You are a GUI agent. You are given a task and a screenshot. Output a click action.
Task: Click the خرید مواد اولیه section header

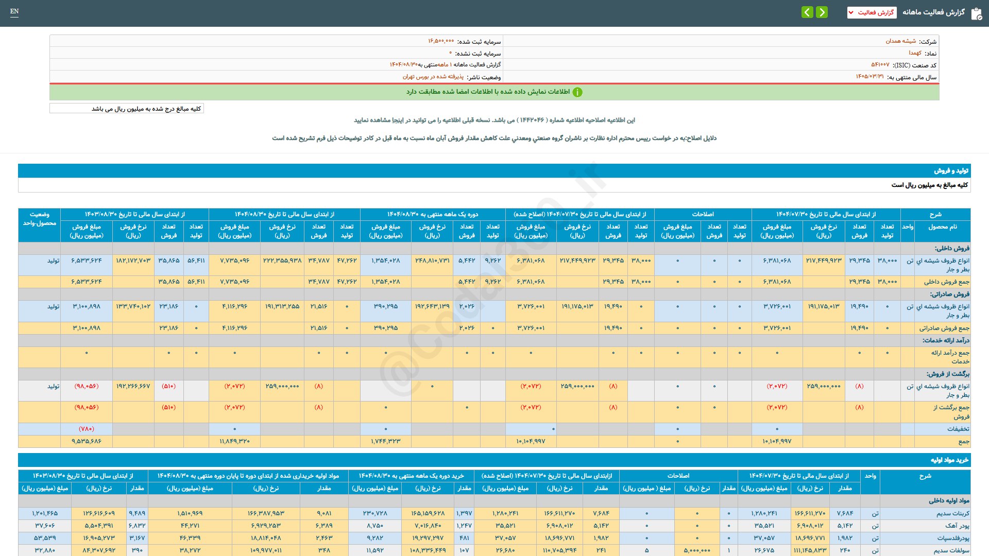949,460
